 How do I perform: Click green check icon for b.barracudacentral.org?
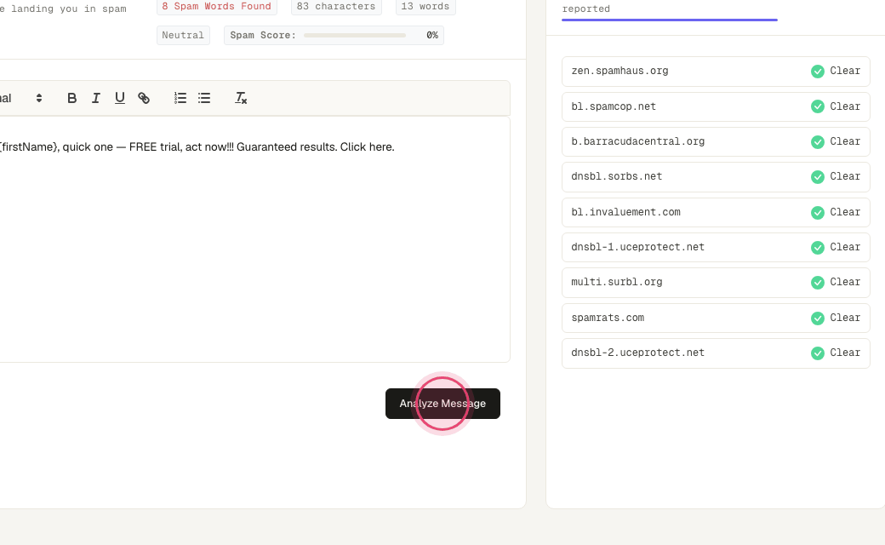[817, 141]
